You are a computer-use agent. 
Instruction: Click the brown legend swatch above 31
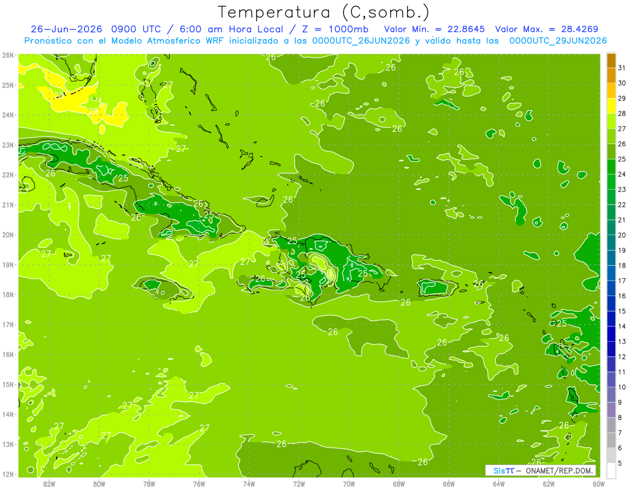click(x=611, y=60)
